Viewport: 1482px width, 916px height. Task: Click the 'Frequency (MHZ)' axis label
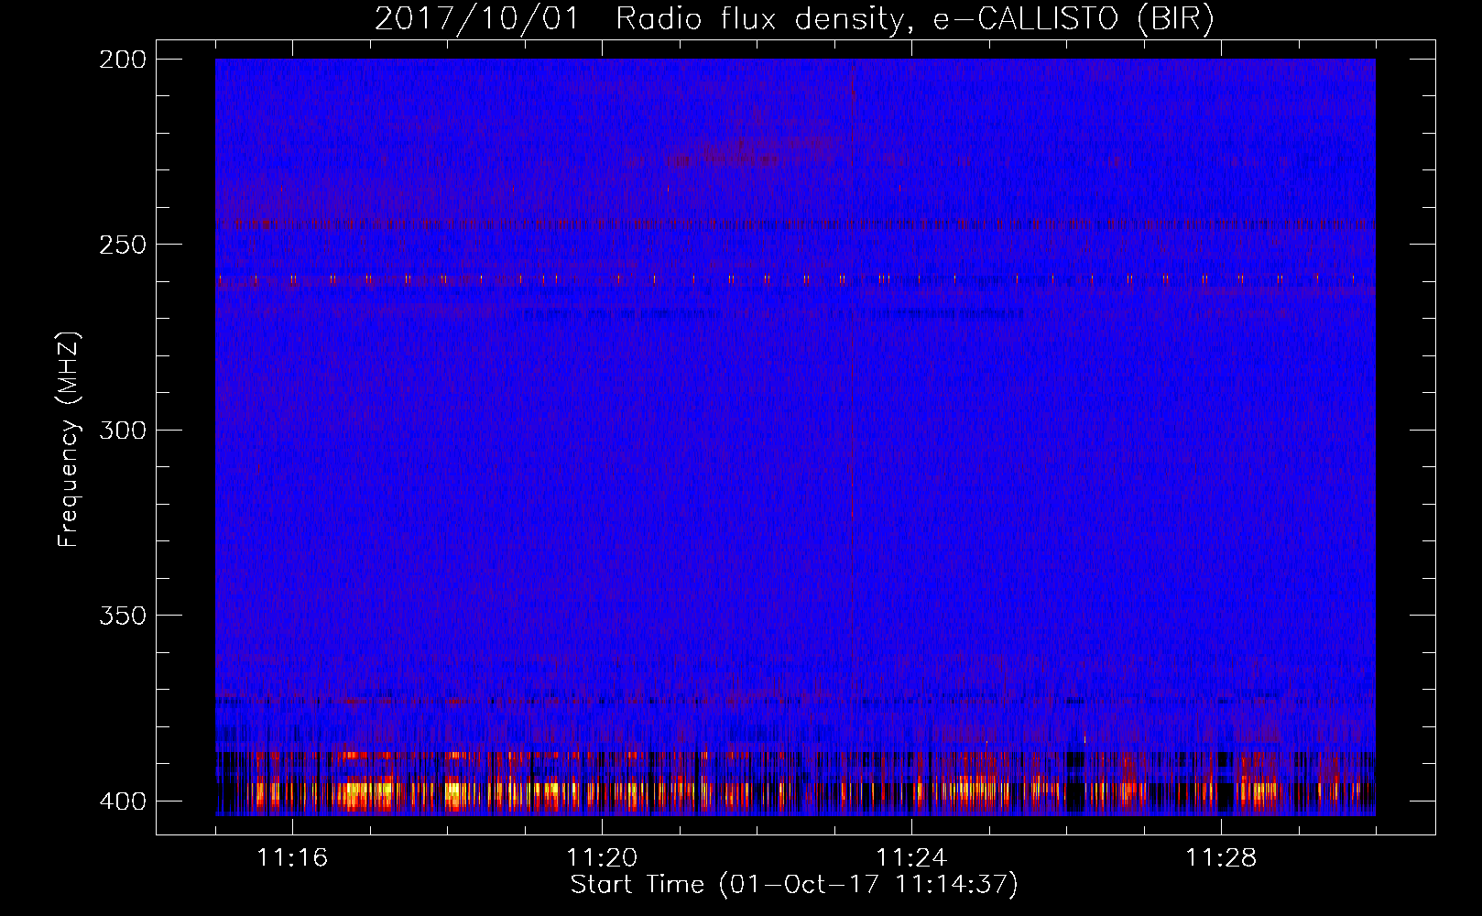pos(69,439)
